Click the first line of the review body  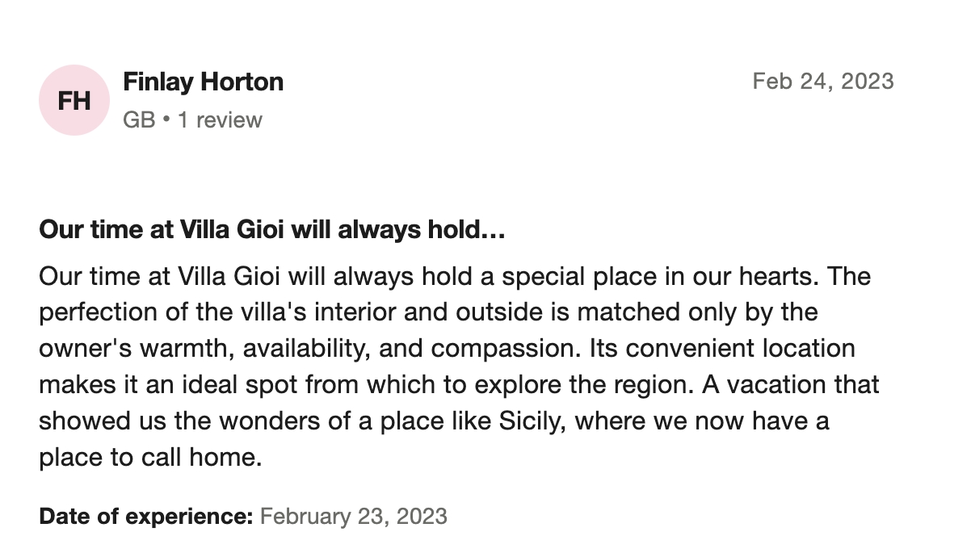[x=454, y=277]
